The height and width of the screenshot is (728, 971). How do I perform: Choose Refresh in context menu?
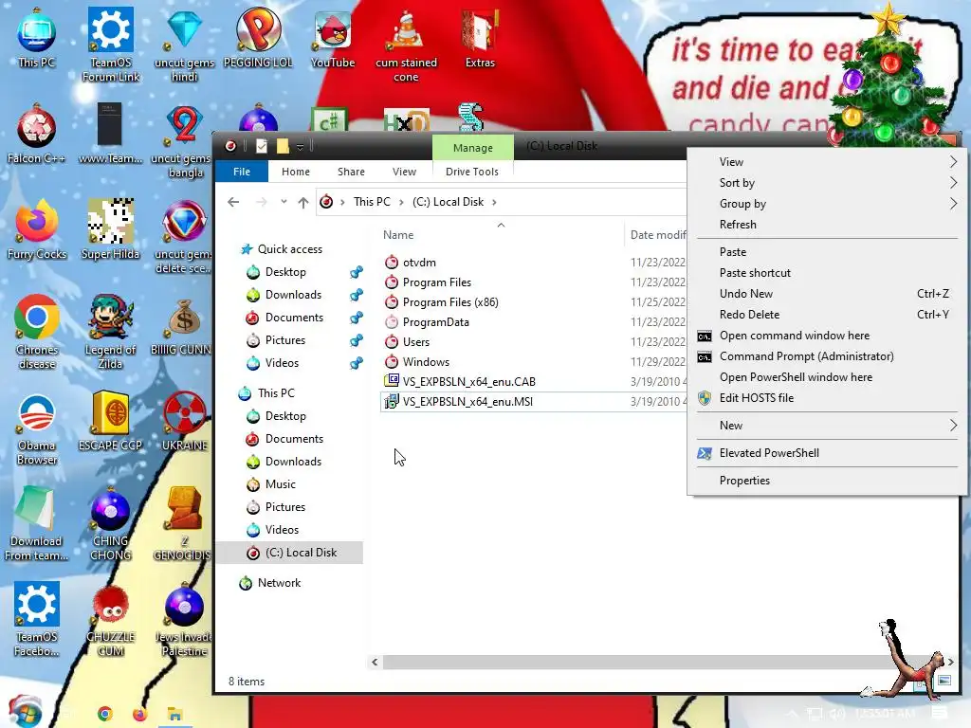pos(827,225)
